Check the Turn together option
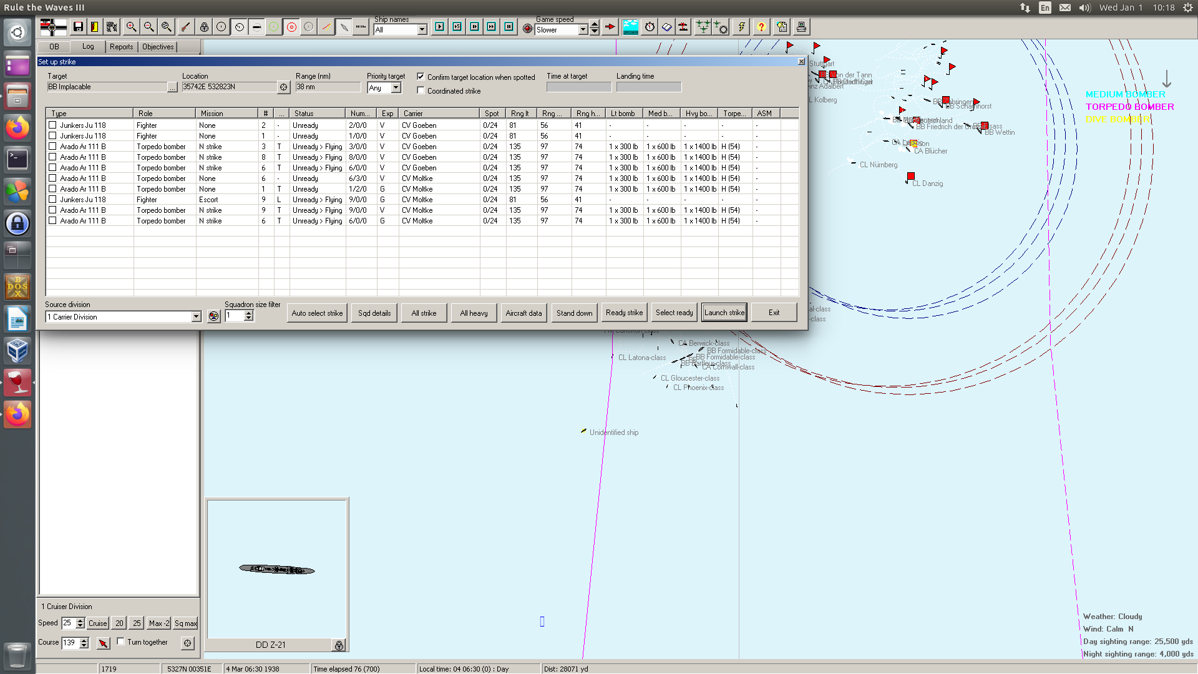The width and height of the screenshot is (1198, 674). pyautogui.click(x=121, y=642)
